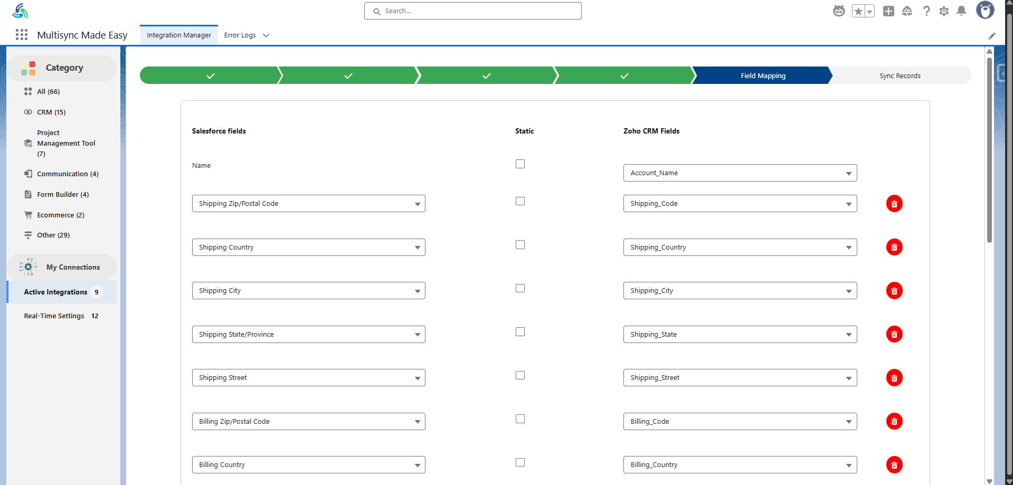Click the global Search field

473,11
